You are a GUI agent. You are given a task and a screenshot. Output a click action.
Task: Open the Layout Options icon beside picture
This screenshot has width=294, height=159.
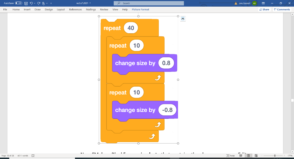click(183, 19)
